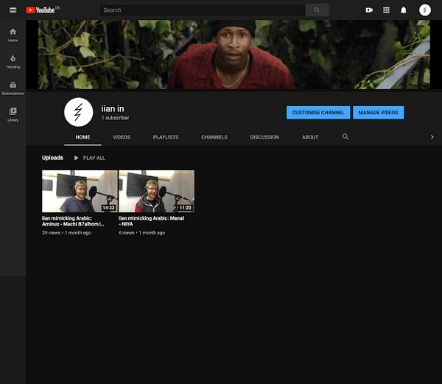Open Aminux - Machi B7alhom video title
442x384 pixels.
pyautogui.click(x=73, y=221)
